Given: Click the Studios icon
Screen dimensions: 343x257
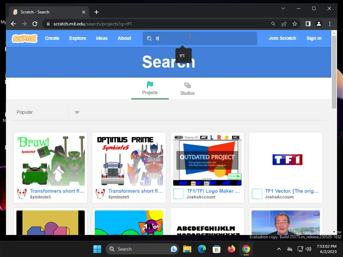Looking at the screenshot, I should pyautogui.click(x=188, y=85).
